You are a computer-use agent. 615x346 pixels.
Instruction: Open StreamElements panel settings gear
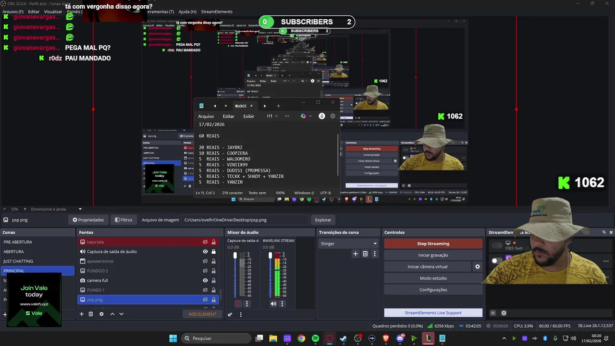[504, 313]
